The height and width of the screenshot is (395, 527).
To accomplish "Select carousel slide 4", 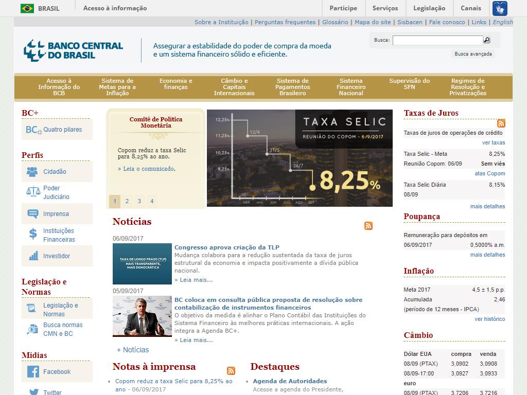I will (152, 201).
